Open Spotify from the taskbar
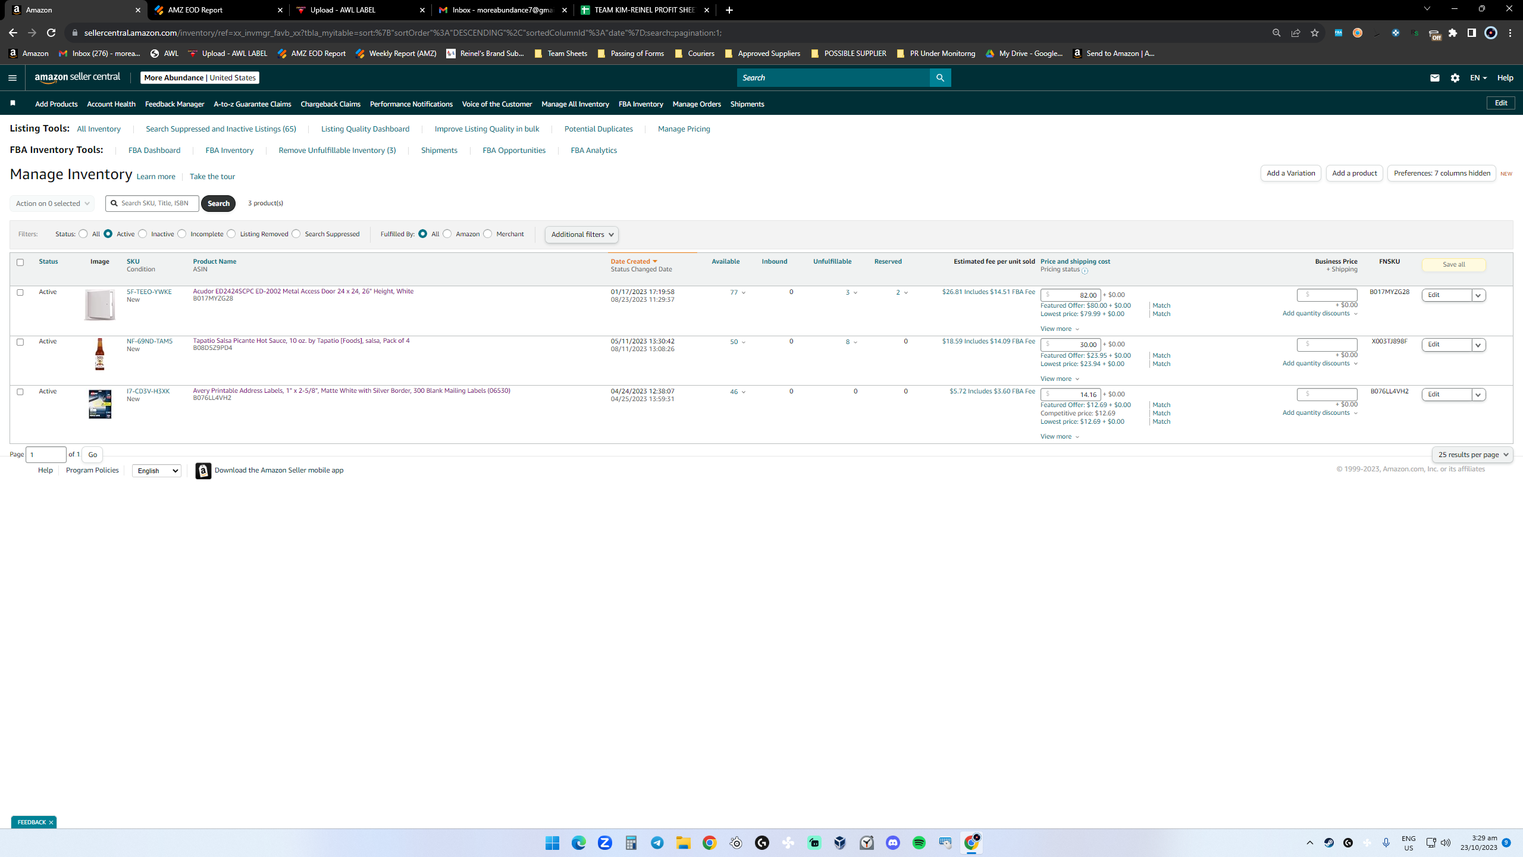This screenshot has height=857, width=1523. coord(919,843)
